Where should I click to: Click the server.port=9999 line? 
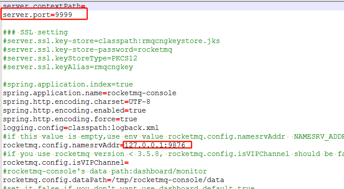[37, 15]
